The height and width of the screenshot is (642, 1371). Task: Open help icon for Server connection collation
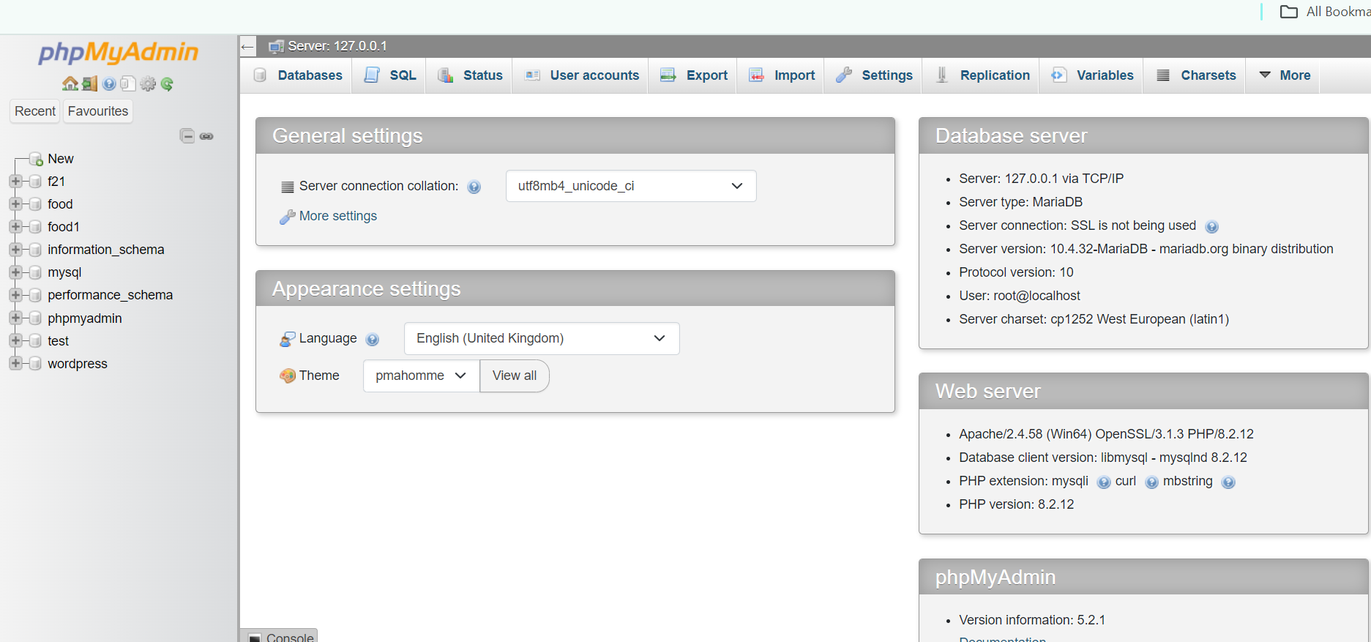(474, 187)
